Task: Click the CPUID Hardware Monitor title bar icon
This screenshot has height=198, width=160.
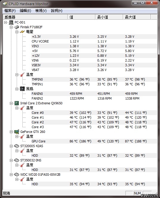Action: click(x=5, y=4)
